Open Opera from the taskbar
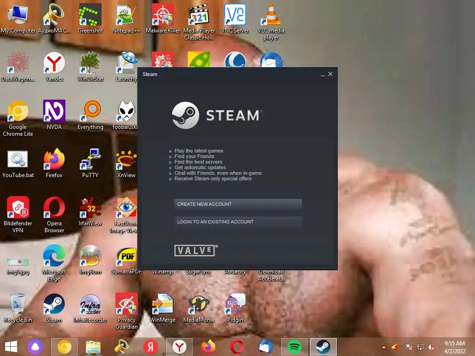Viewport: 475px width, 356px height. [237, 347]
